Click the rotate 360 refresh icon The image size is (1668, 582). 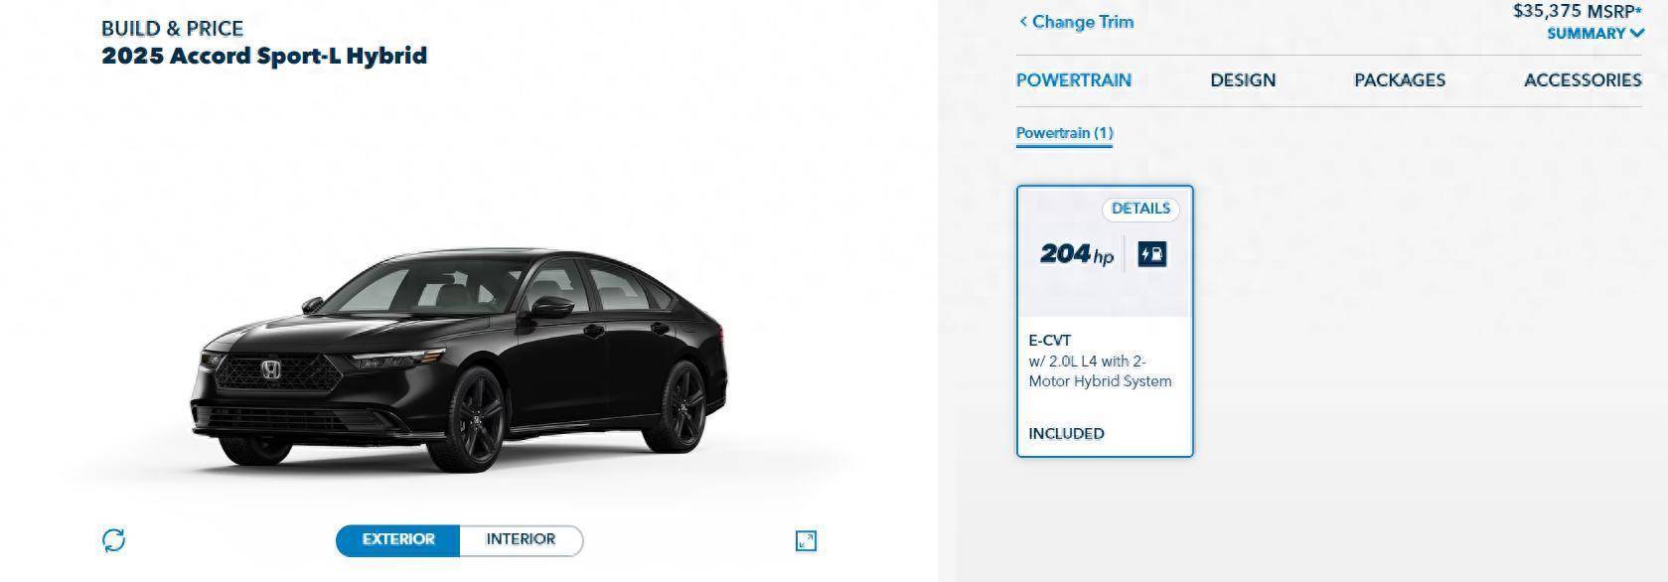pyautogui.click(x=114, y=540)
